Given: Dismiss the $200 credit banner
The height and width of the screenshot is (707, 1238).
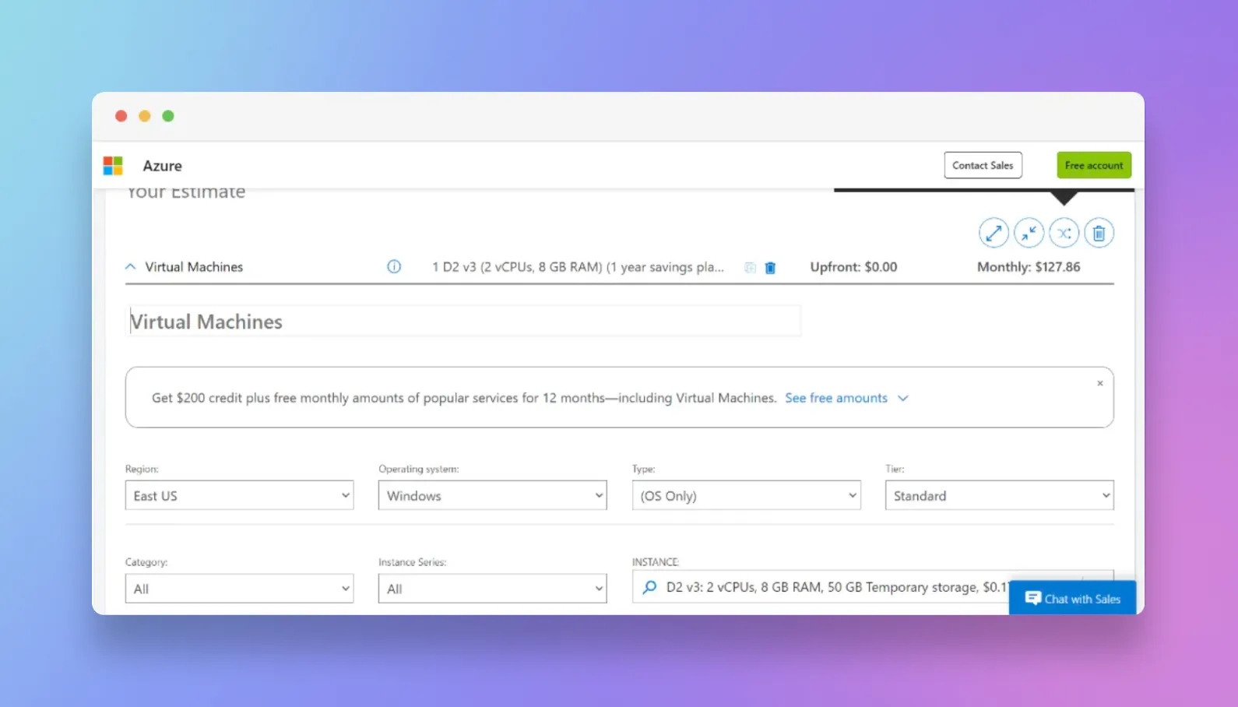Looking at the screenshot, I should pyautogui.click(x=1099, y=383).
